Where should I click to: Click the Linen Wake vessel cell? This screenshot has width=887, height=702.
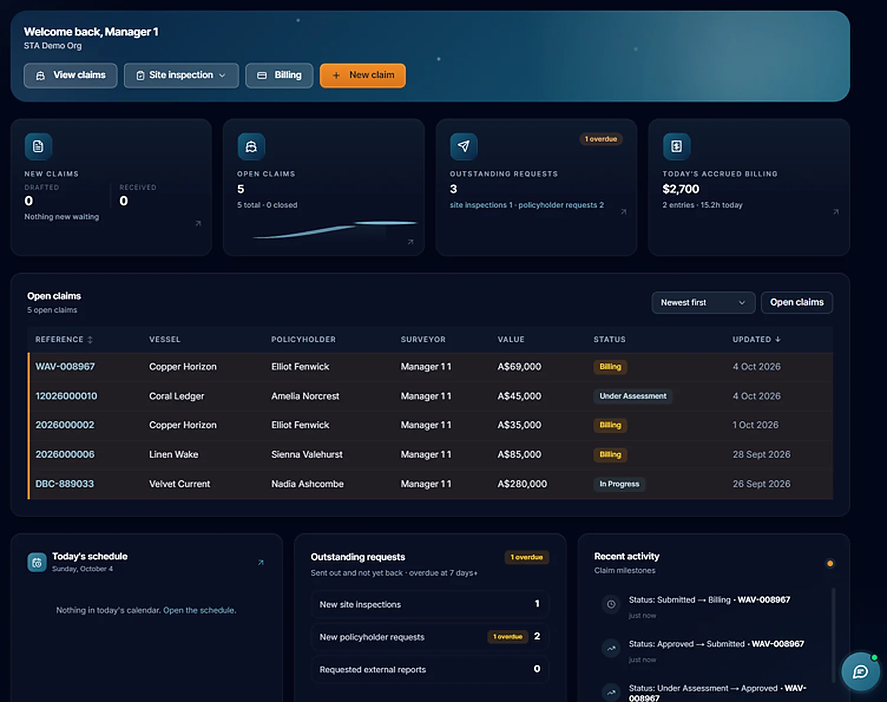173,455
